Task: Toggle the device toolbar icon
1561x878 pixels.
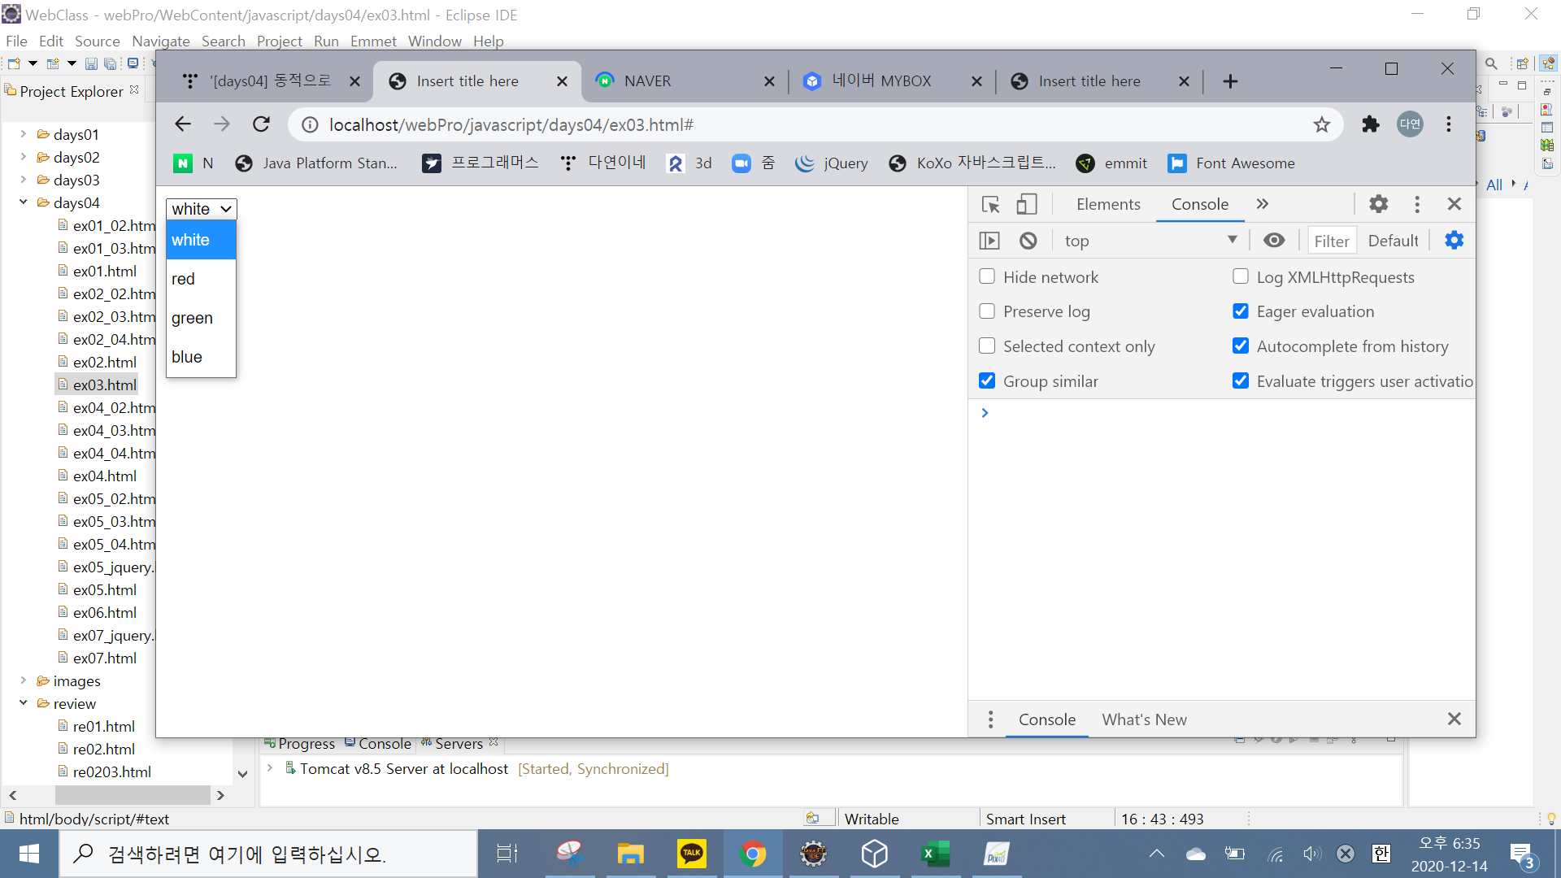Action: (1027, 204)
